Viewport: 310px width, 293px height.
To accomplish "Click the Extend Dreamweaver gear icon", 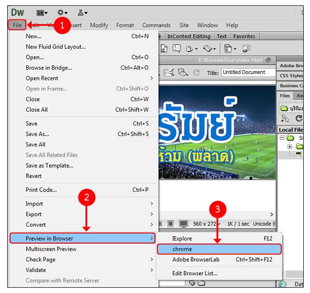I will (x=62, y=13).
